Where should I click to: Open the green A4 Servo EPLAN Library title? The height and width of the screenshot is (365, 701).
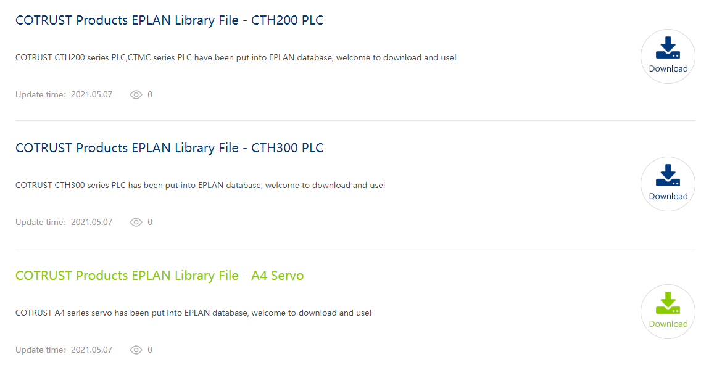[x=159, y=276]
